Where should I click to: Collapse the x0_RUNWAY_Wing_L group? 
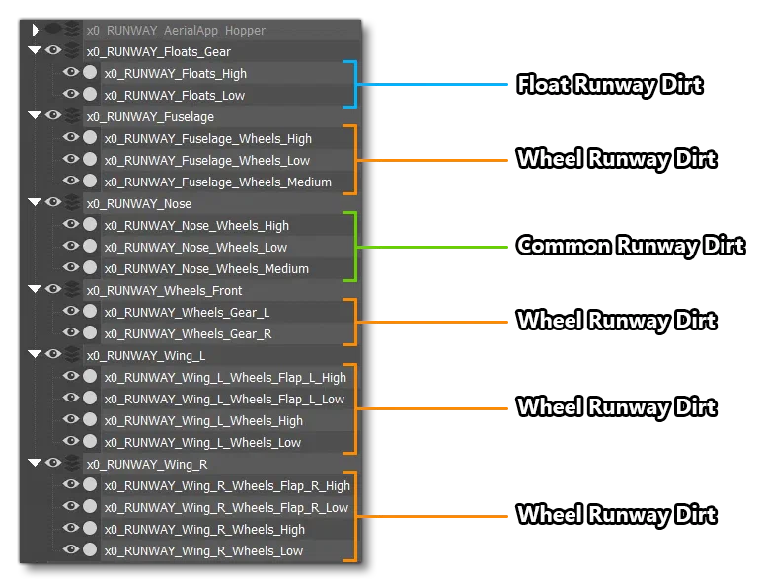tap(35, 354)
